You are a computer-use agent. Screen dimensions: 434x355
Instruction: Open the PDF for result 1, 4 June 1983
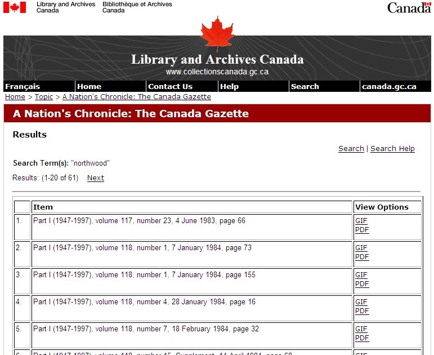tap(362, 230)
